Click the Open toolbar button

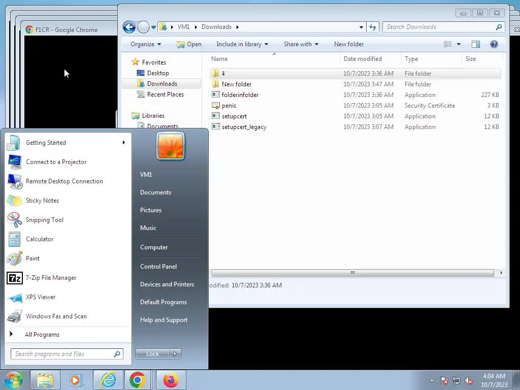pos(189,44)
